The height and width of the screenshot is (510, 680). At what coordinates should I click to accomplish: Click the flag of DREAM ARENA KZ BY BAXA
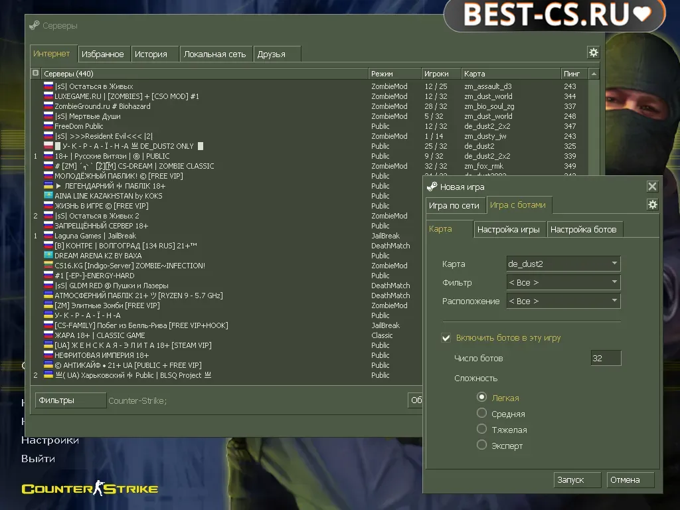tap(48, 256)
